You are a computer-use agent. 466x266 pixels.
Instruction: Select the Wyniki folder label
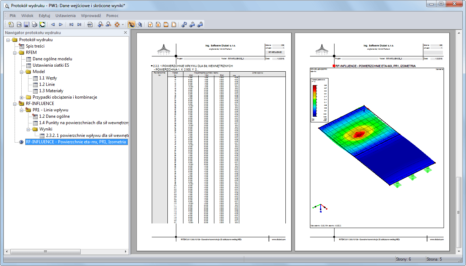pyautogui.click(x=46, y=129)
